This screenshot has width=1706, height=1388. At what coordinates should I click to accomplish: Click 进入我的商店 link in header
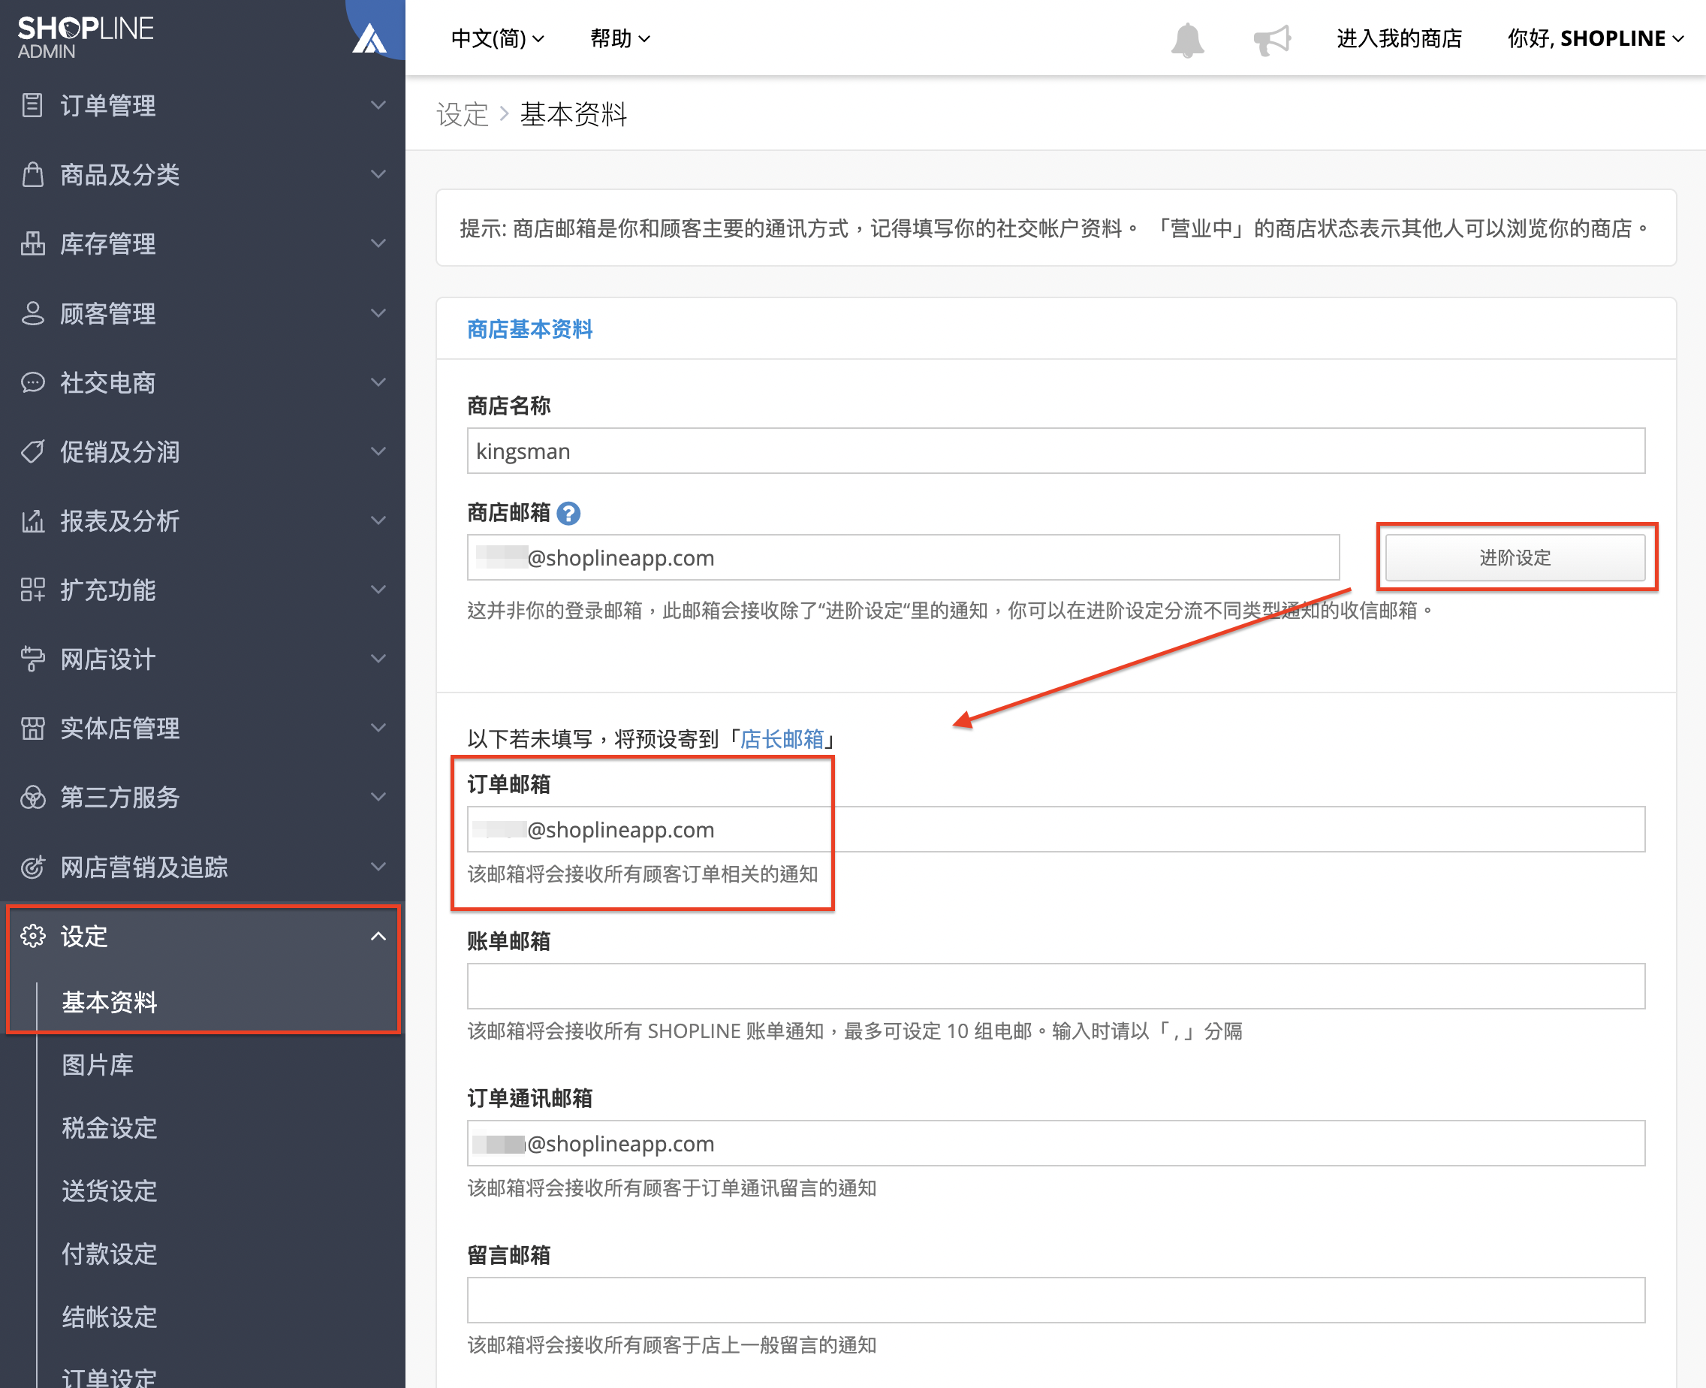[1399, 38]
